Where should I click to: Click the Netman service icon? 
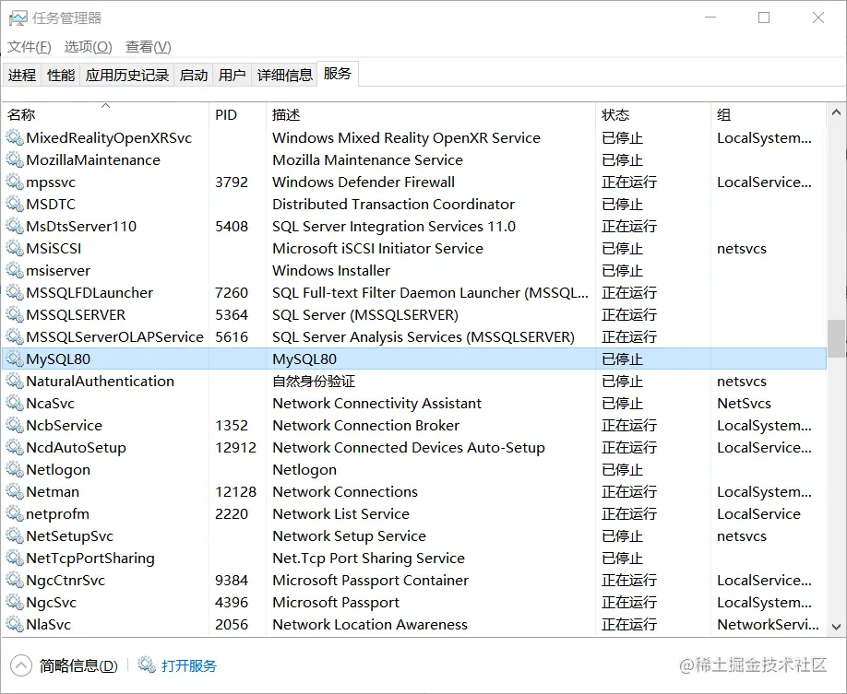pos(15,491)
